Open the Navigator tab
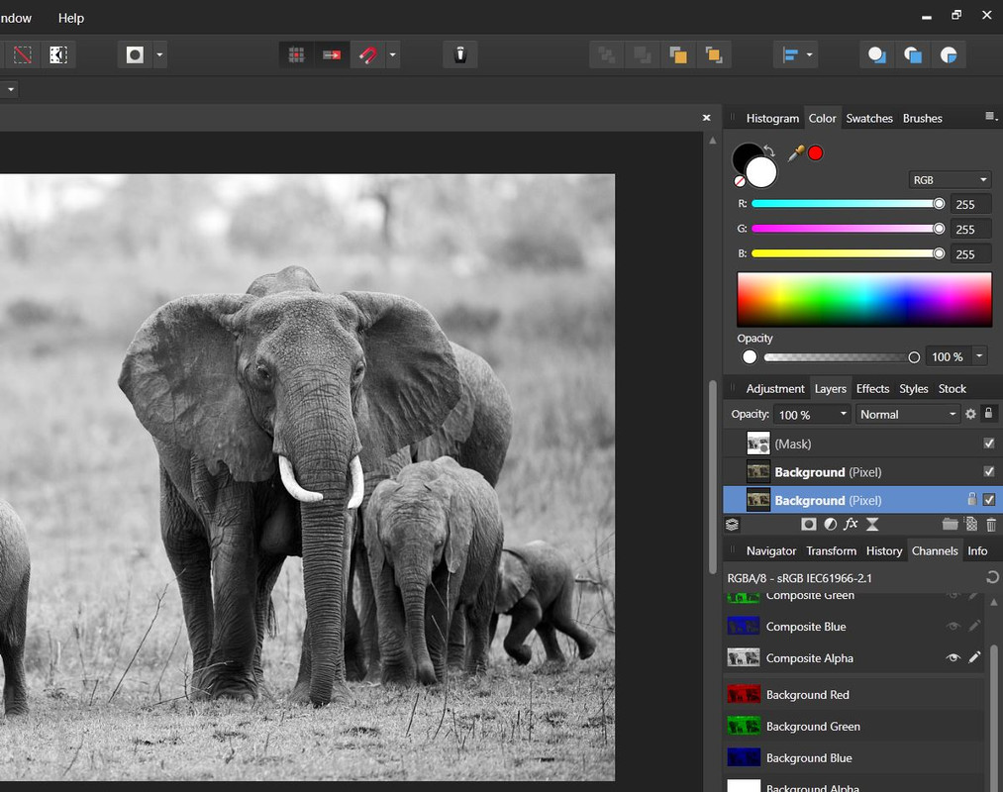 [x=770, y=550]
